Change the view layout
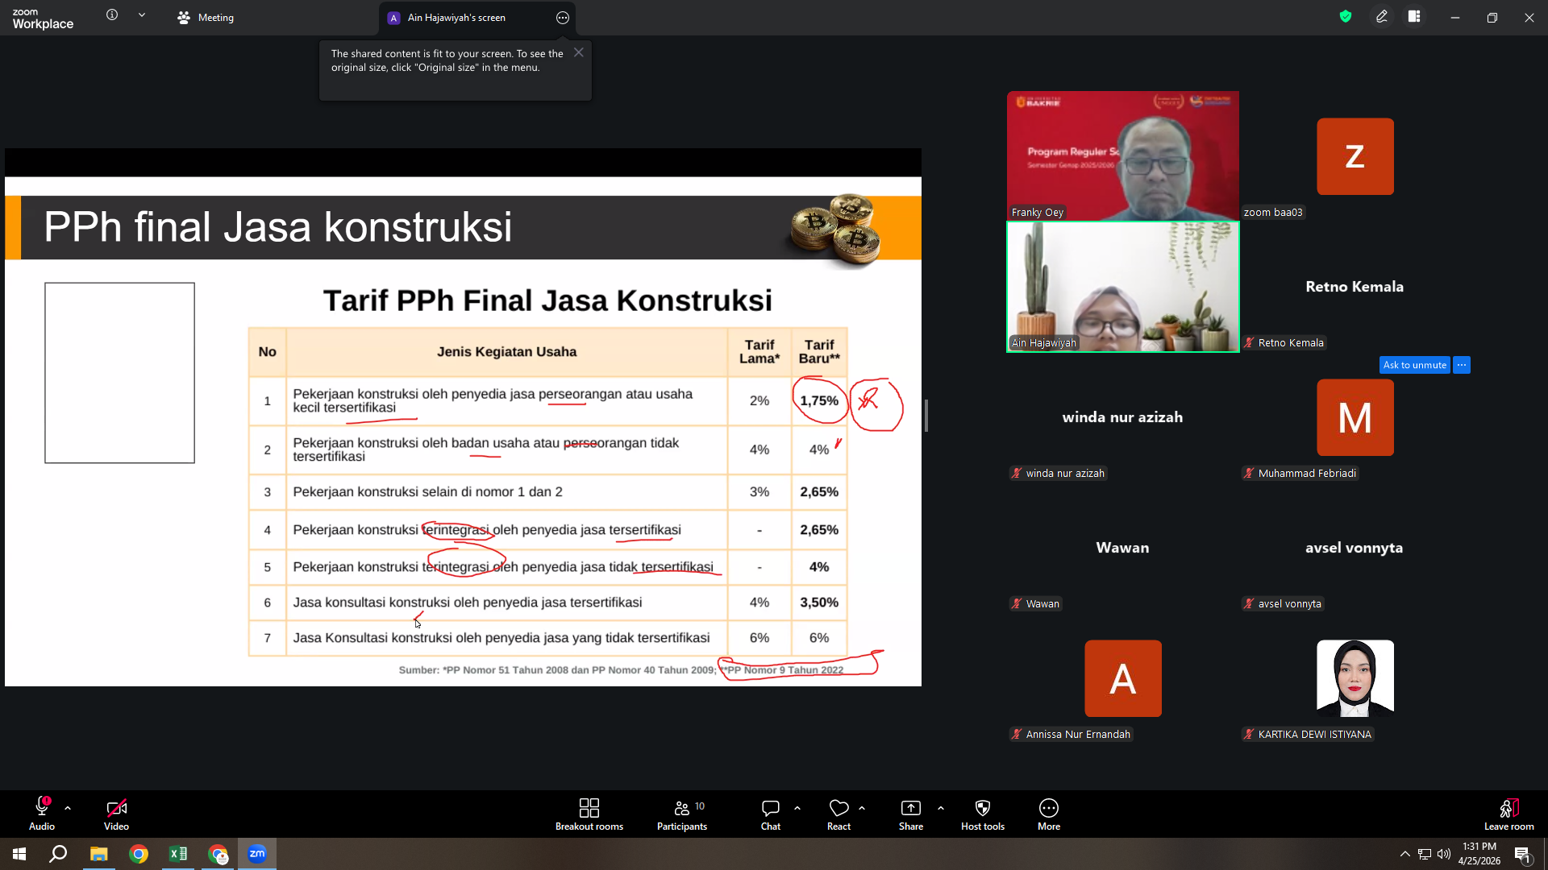 tap(1414, 17)
